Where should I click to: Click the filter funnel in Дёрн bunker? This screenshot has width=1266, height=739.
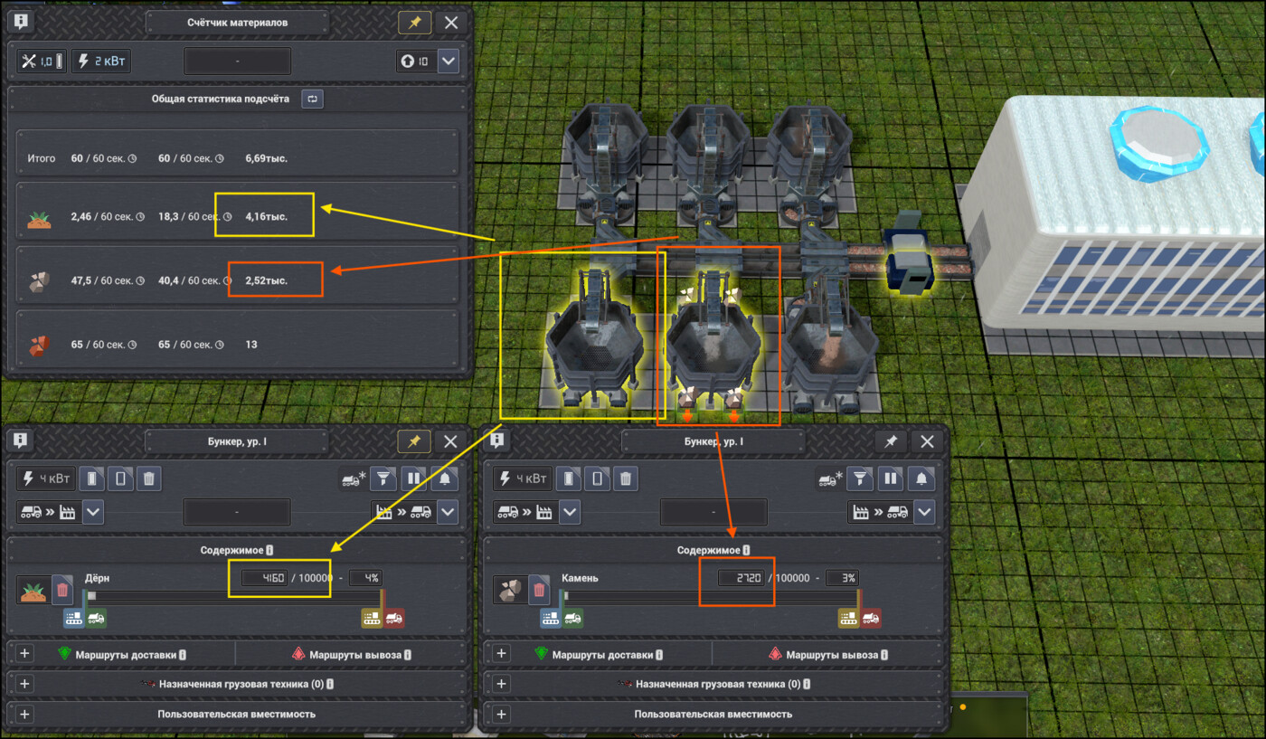coord(384,478)
